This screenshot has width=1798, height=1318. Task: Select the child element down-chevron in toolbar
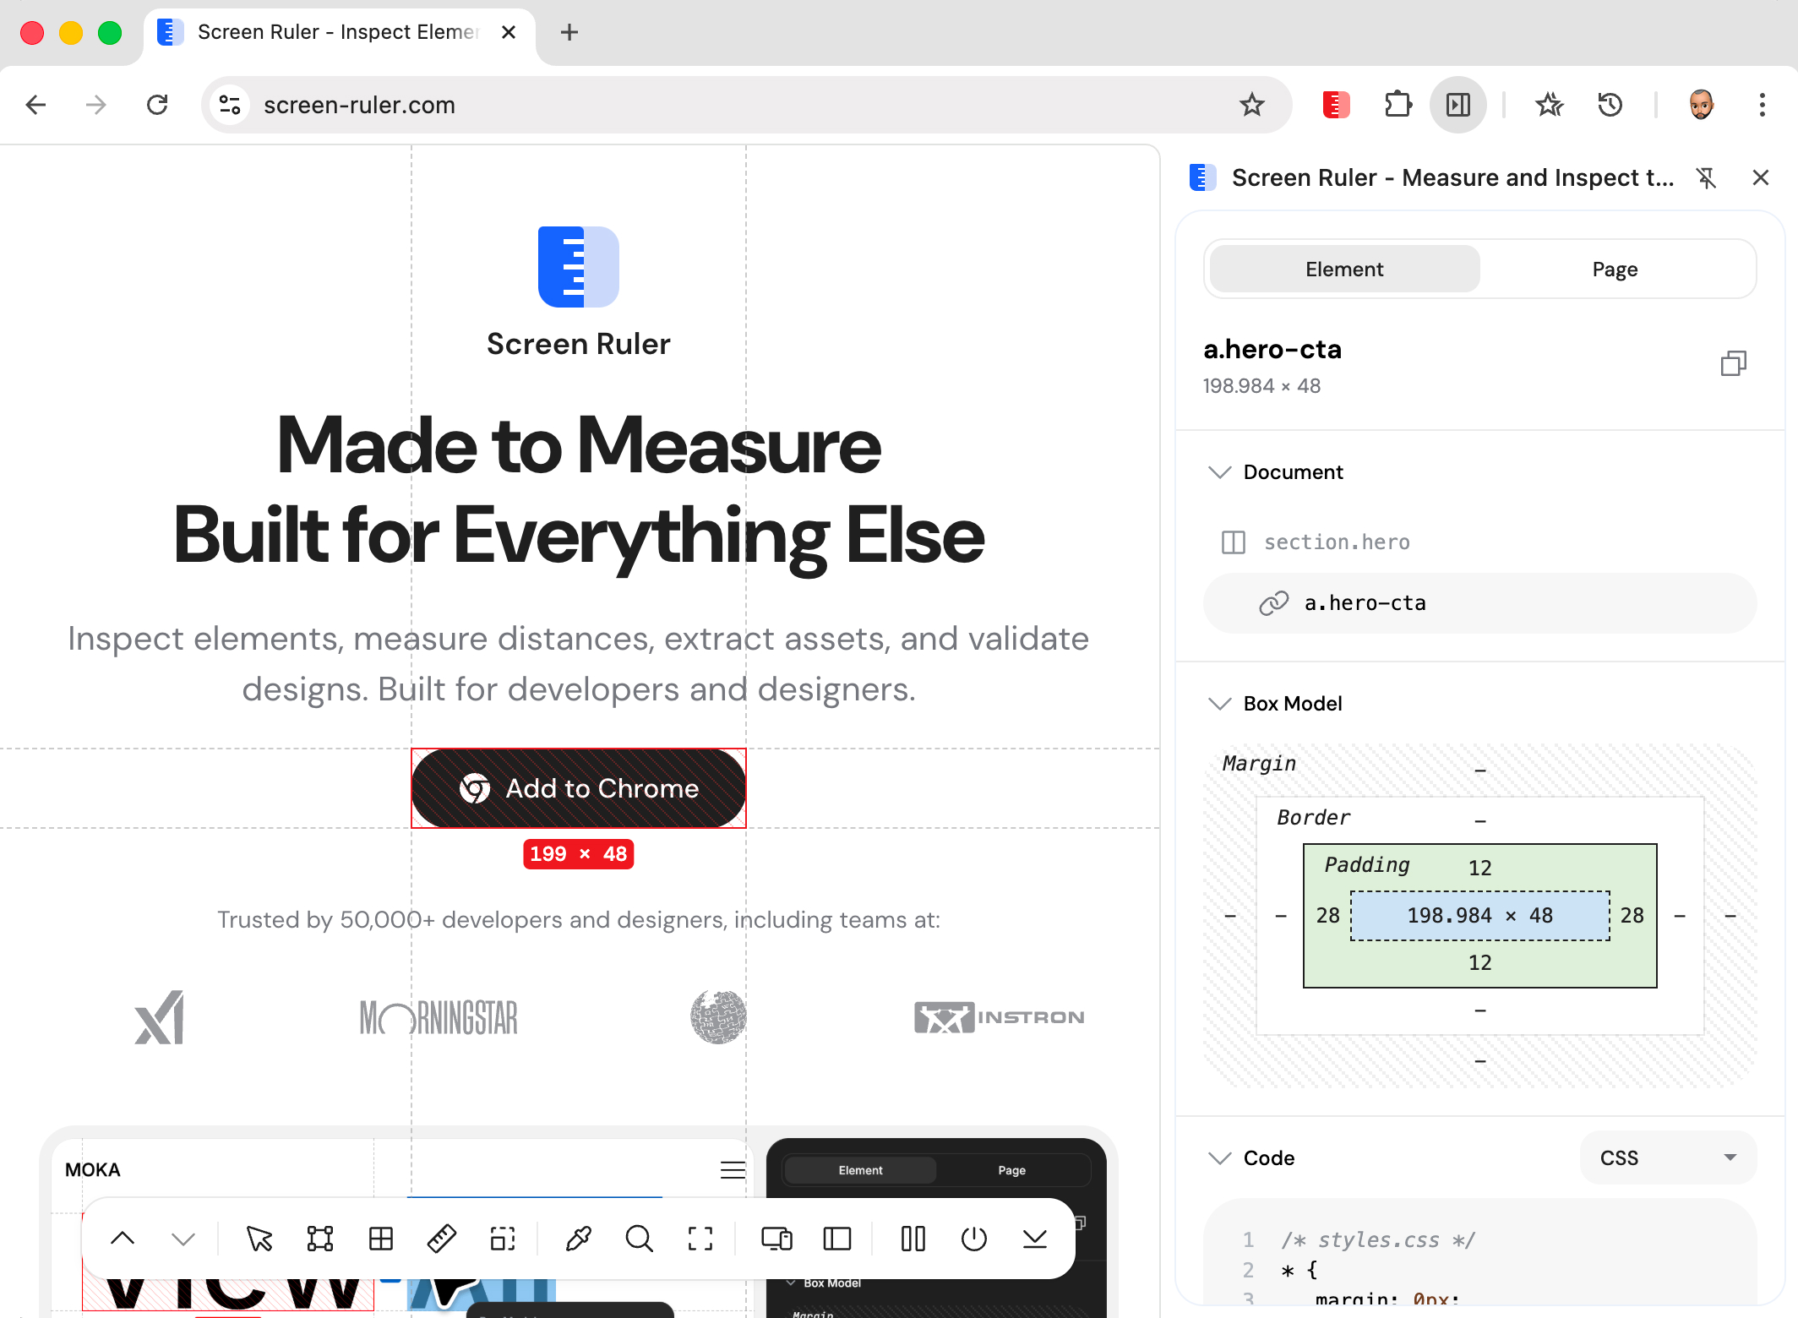183,1239
